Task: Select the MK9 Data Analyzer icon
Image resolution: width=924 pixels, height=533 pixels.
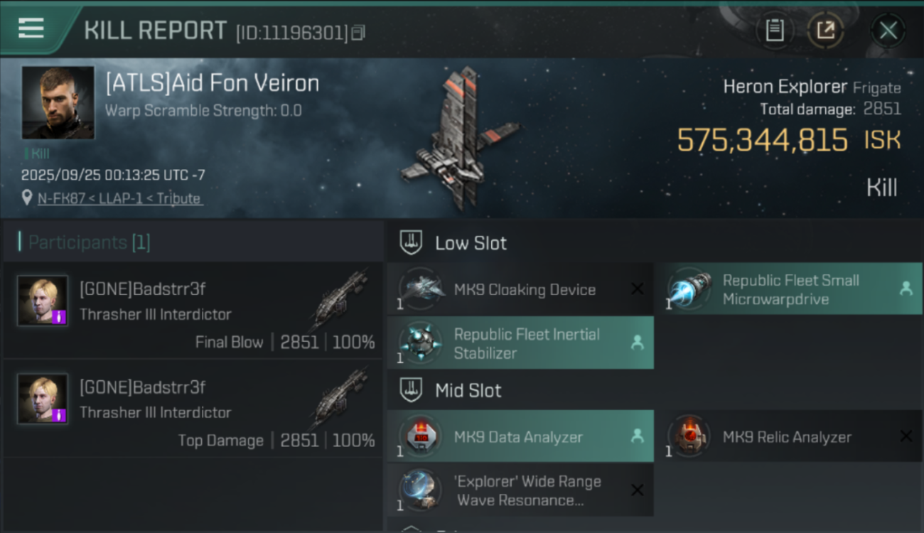Action: pos(420,436)
